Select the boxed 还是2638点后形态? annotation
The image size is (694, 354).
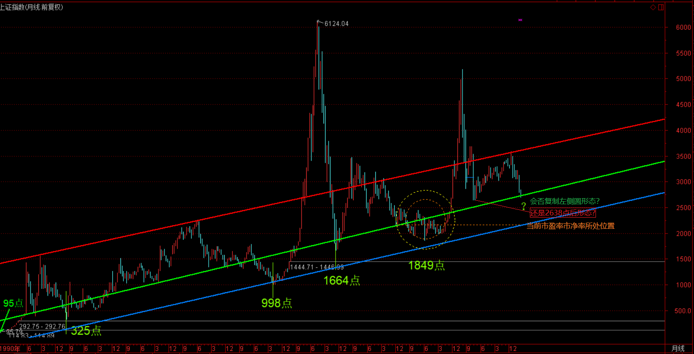point(563,213)
